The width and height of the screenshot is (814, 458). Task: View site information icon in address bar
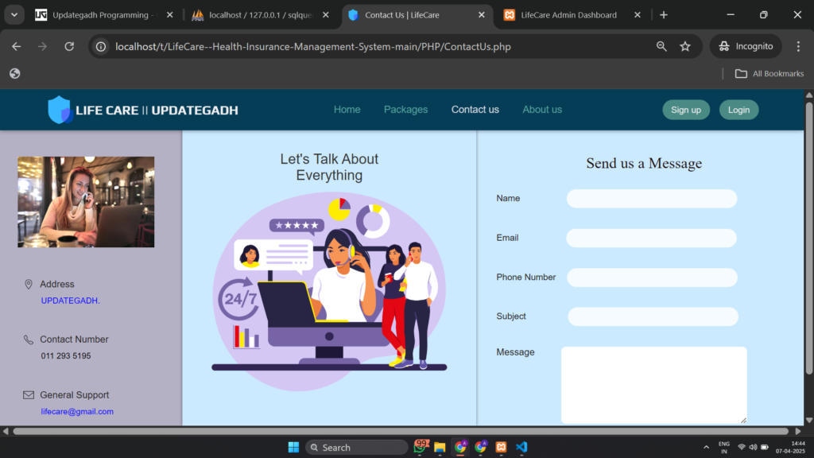tap(101, 47)
